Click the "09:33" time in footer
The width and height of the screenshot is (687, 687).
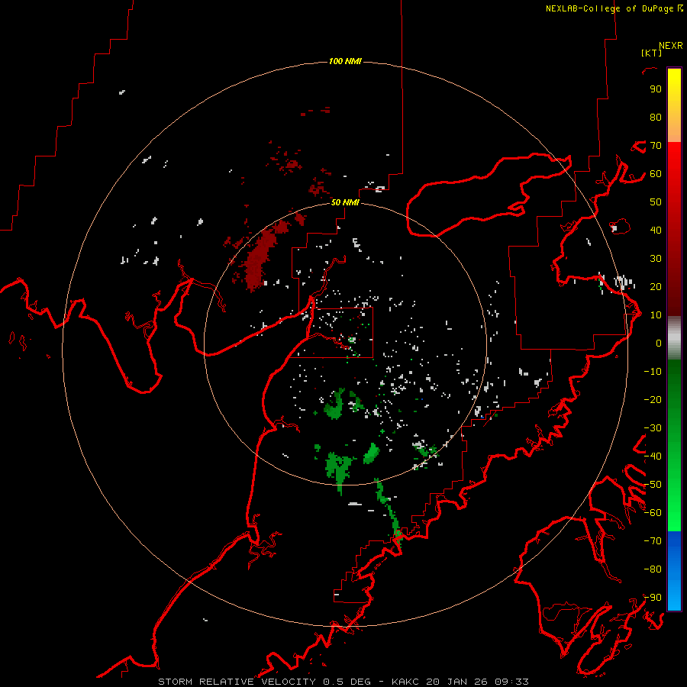511,682
